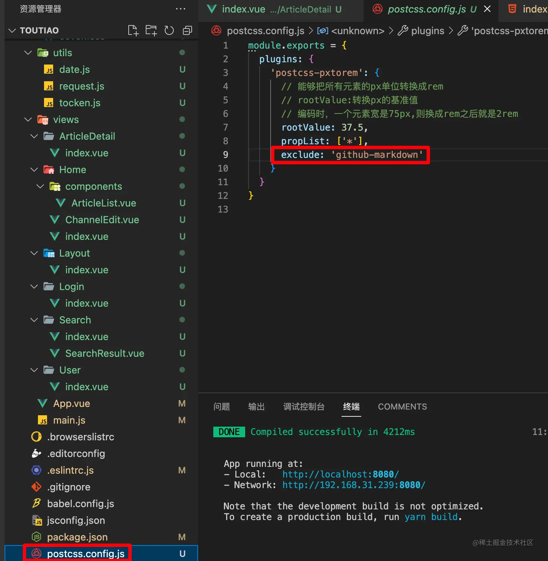Collapse the views folder
This screenshot has width=548, height=561.
(x=28, y=120)
